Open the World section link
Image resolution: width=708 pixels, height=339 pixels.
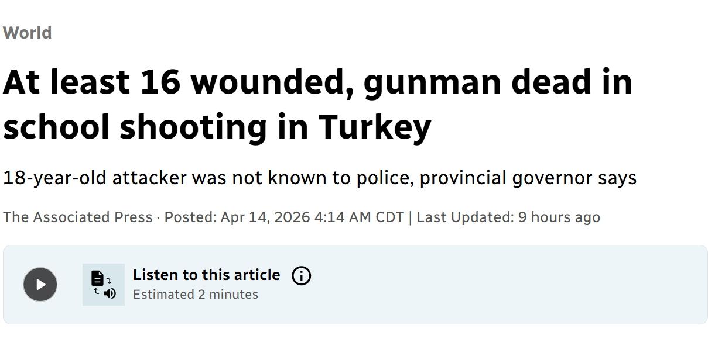27,33
